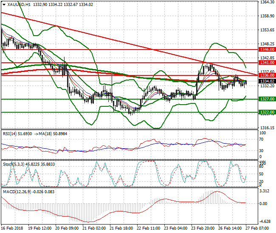Click the 1341.00 red price level label
Screen dimensions: 276x233
point(267,63)
